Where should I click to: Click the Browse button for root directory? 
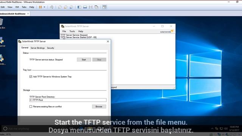click(x=99, y=107)
